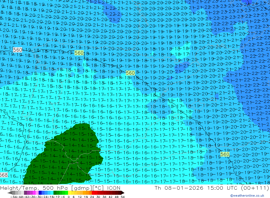This screenshot has width=270, height=198.
Task: Click the 36 legend value
Action: pos(104,197)
